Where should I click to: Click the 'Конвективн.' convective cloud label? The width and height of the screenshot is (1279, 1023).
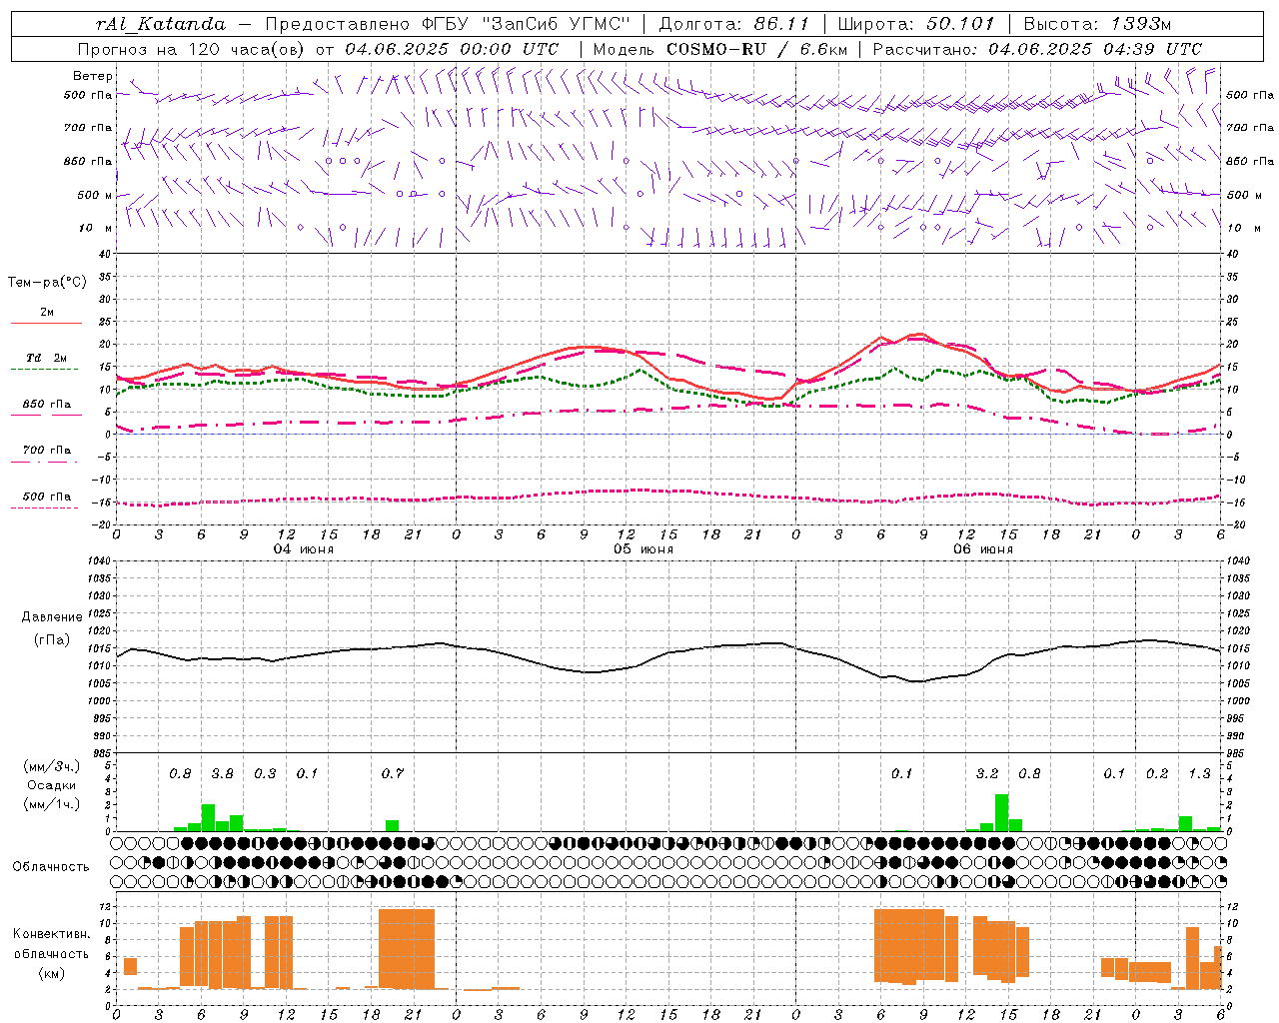[x=52, y=934]
